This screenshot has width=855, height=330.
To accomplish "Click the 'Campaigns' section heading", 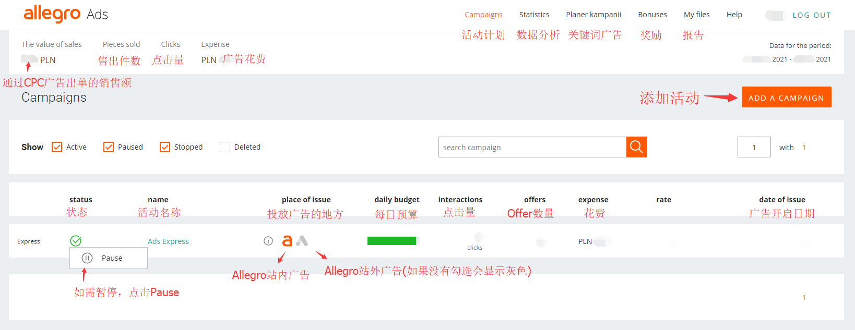I will [x=54, y=97].
